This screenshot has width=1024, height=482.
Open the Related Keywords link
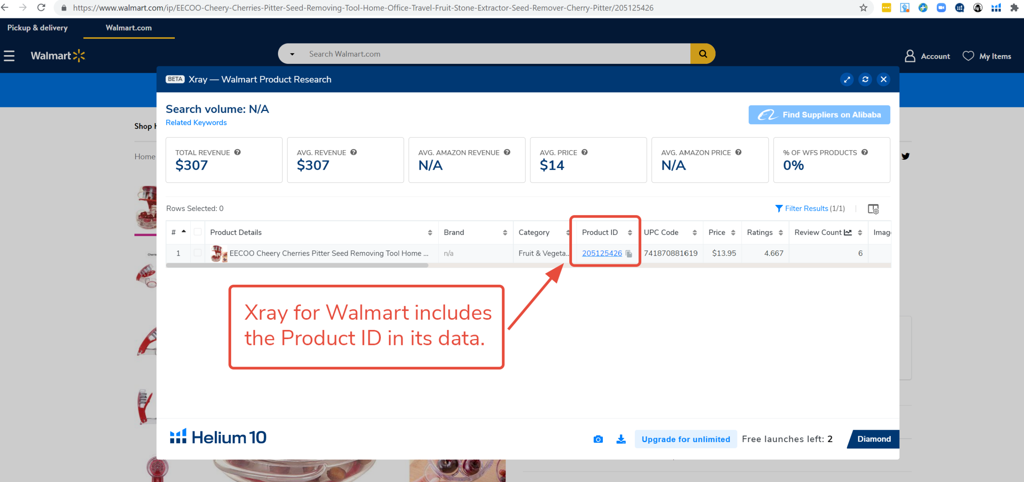(x=196, y=123)
